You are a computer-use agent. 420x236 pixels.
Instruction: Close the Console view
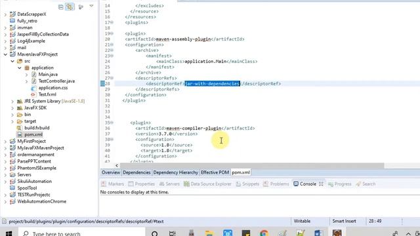[x=321, y=184]
